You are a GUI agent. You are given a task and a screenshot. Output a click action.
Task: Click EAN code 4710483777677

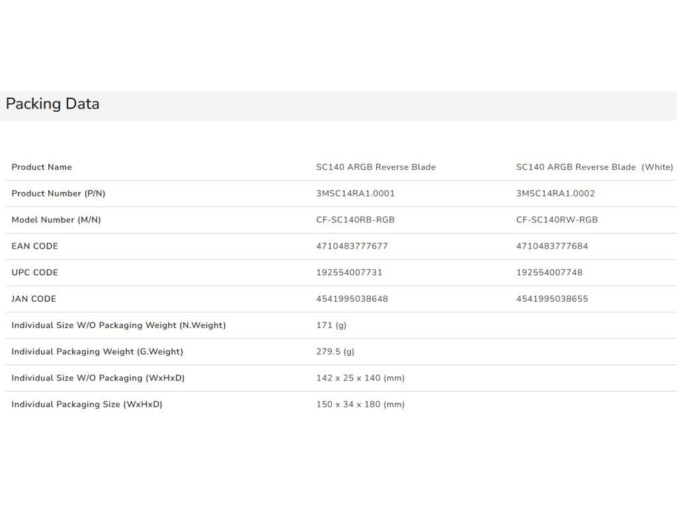352,246
